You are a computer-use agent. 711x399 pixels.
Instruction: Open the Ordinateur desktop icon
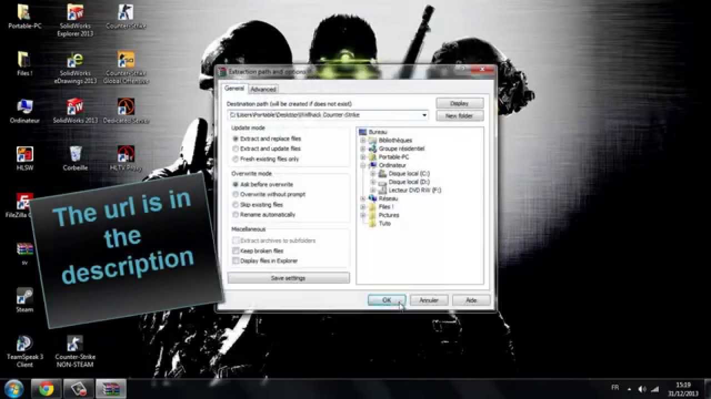(24, 111)
